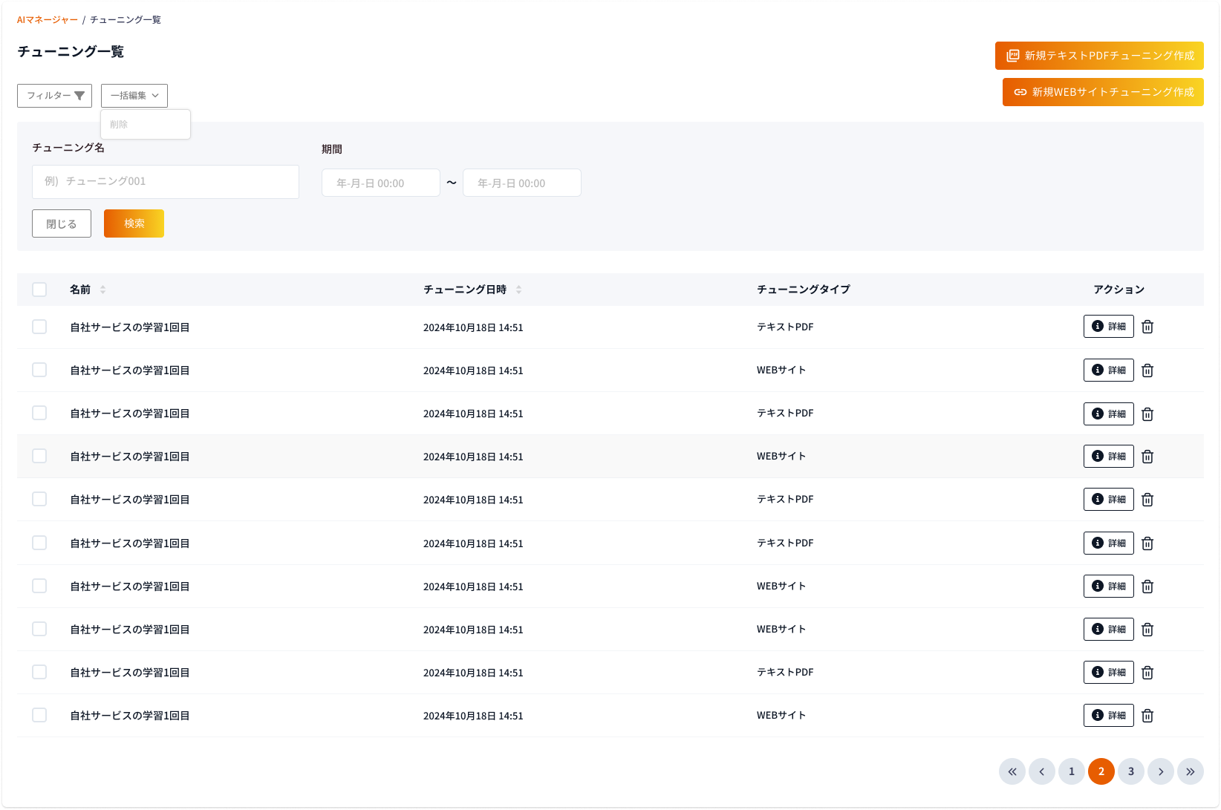Image resolution: width=1221 pixels, height=810 pixels.
Task: Select the checkbox in the last table row
Action: pyautogui.click(x=39, y=715)
